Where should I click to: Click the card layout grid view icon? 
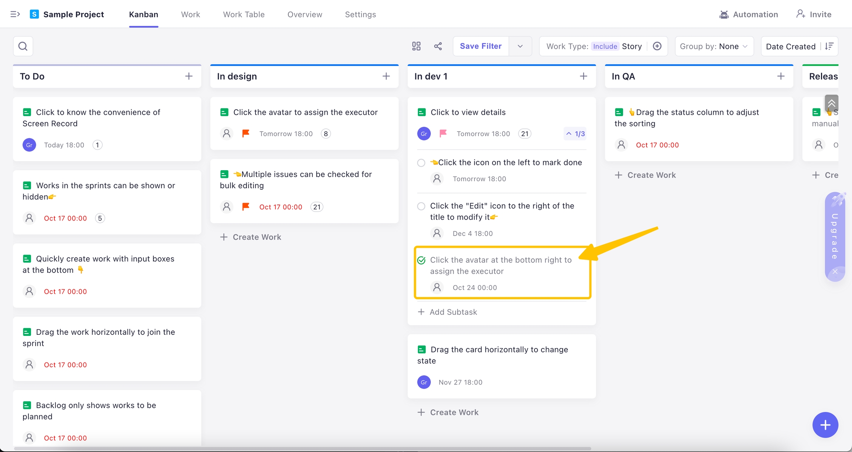[416, 46]
